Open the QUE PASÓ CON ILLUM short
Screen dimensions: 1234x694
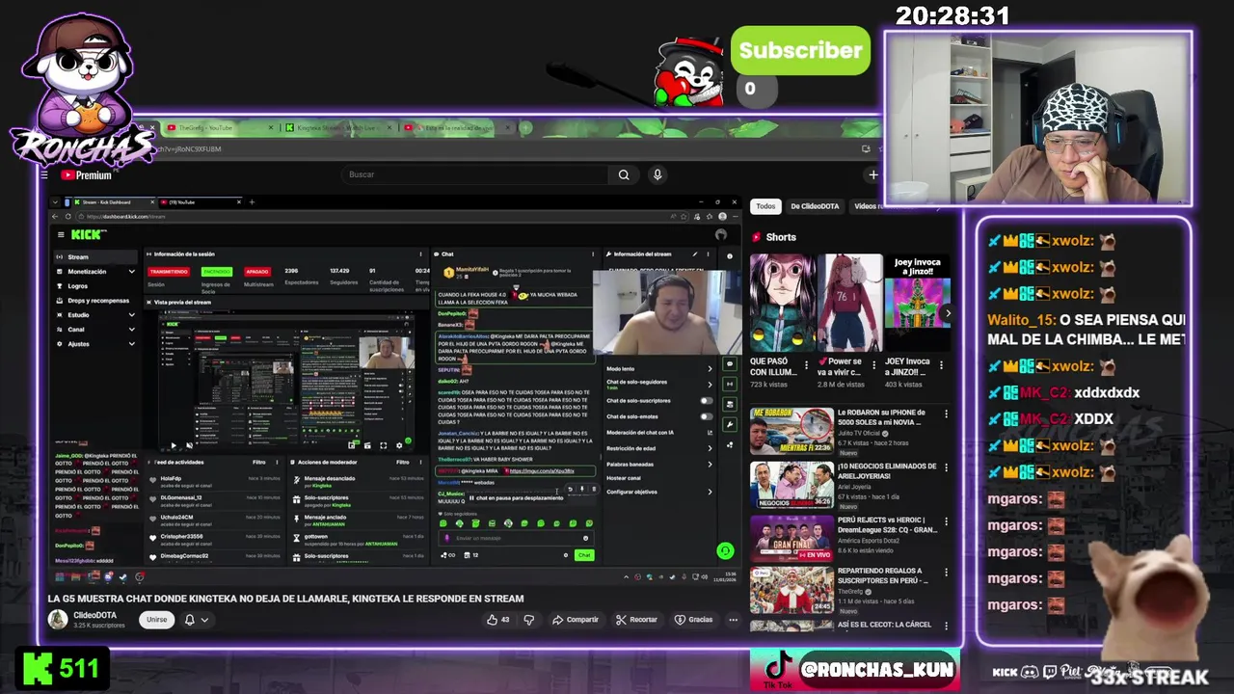(x=783, y=303)
